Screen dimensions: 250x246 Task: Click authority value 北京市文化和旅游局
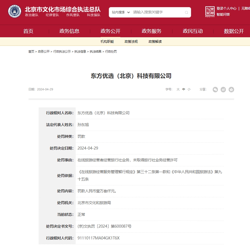[94, 203]
